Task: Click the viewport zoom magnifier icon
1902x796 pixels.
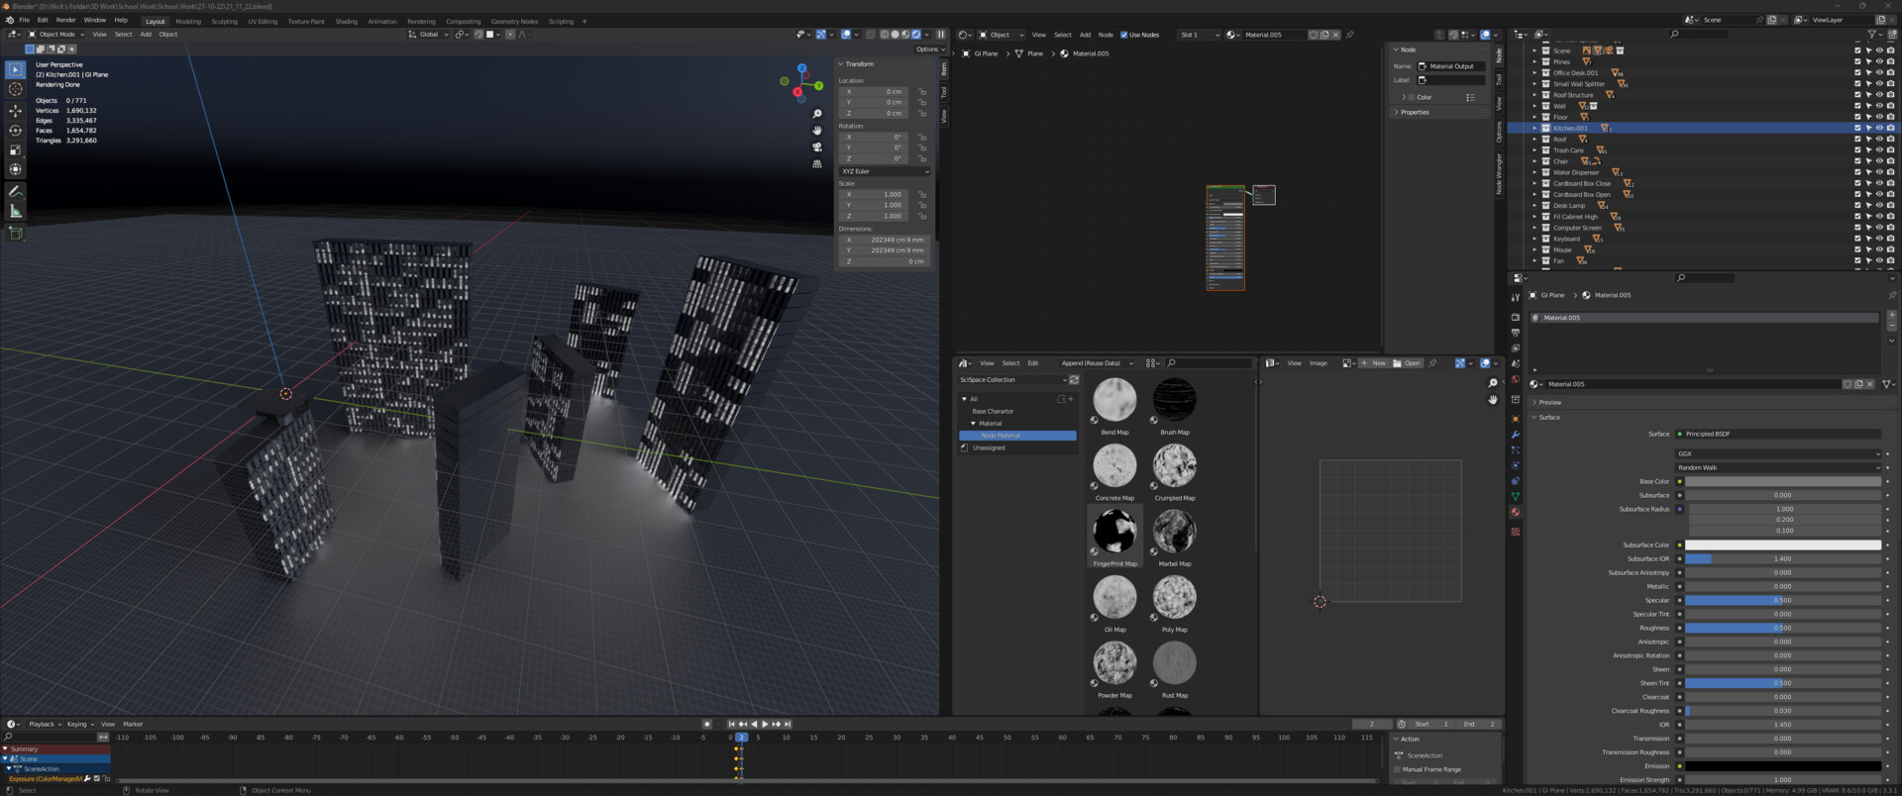Action: [817, 114]
